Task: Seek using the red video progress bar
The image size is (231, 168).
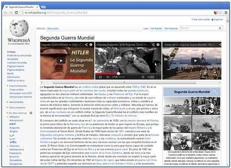Action: pyautogui.click(x=107, y=73)
